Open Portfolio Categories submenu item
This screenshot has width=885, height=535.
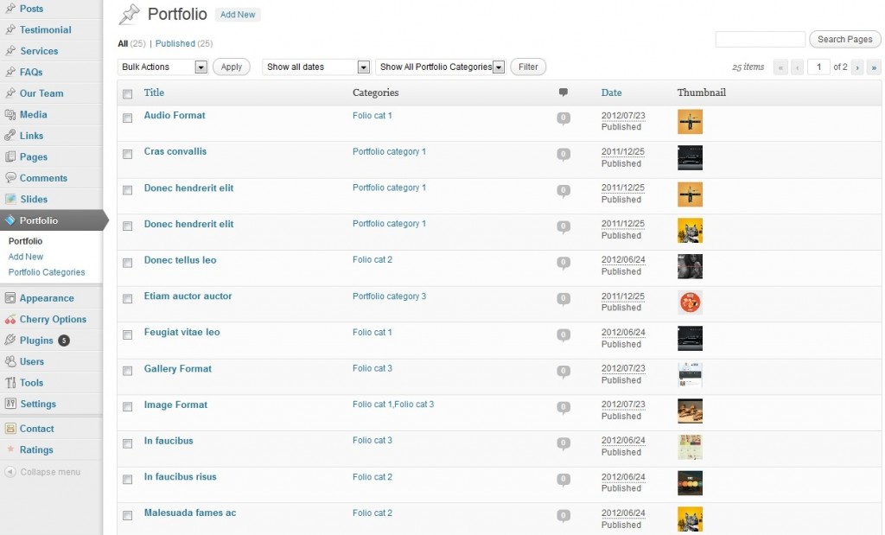[x=47, y=272]
